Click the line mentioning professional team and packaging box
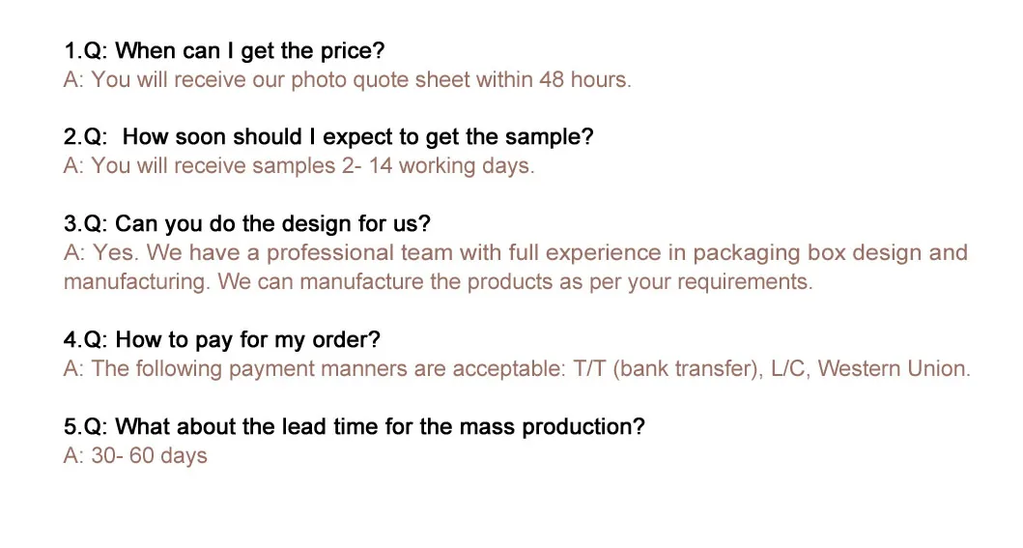 pos(515,253)
